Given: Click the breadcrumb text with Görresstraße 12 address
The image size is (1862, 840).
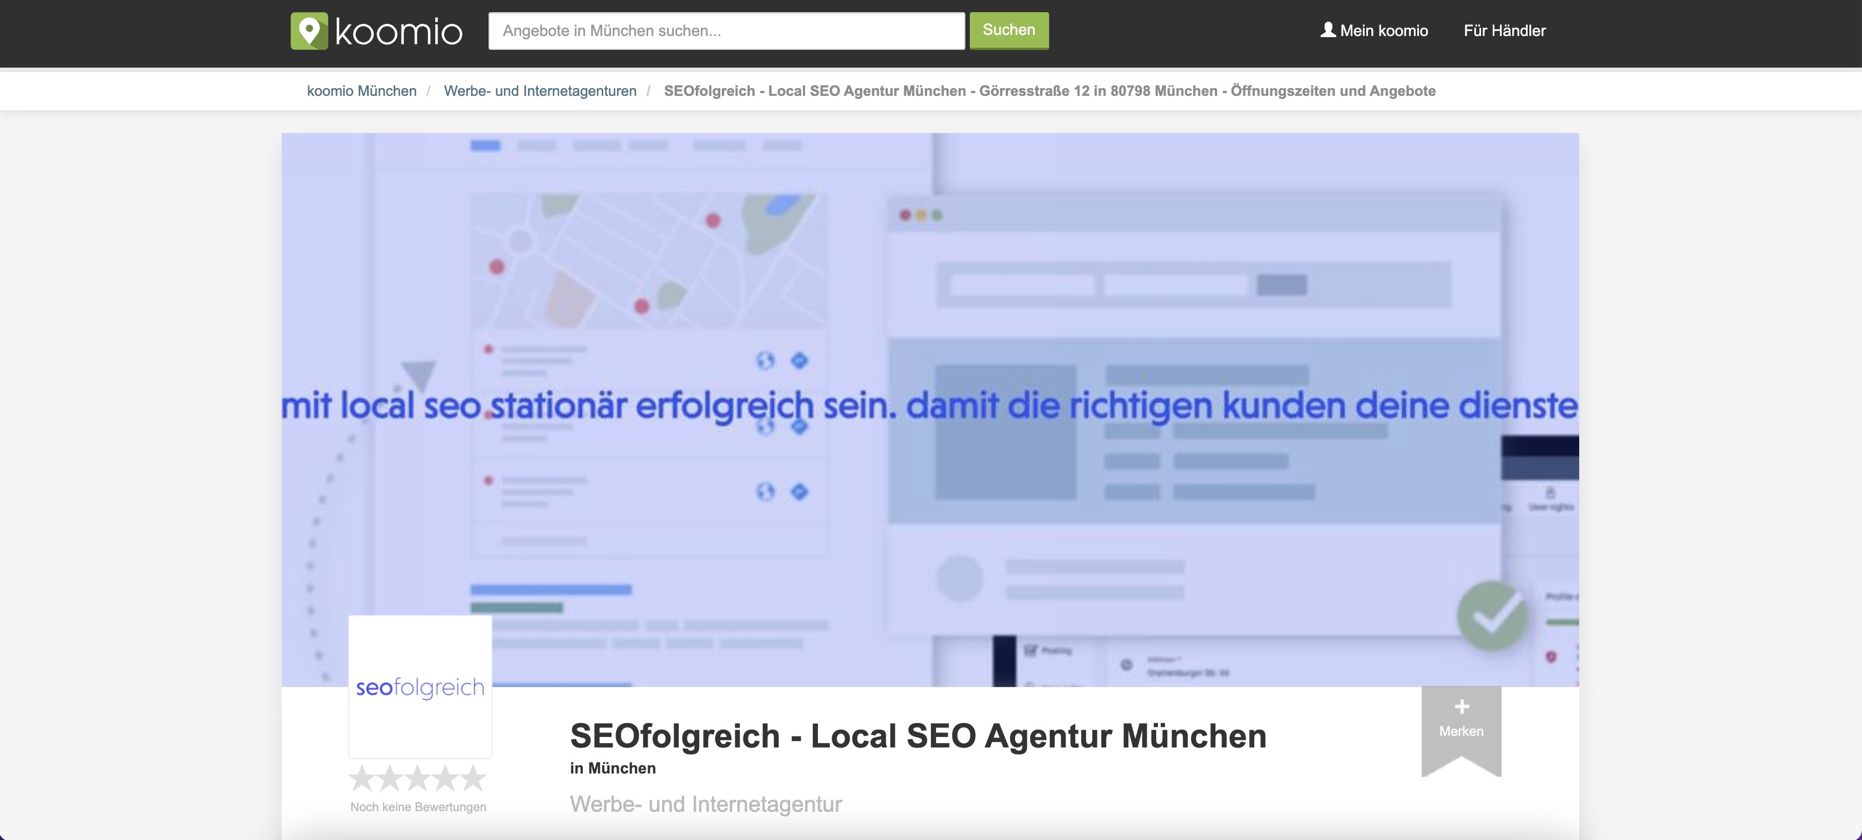Looking at the screenshot, I should pyautogui.click(x=1050, y=91).
